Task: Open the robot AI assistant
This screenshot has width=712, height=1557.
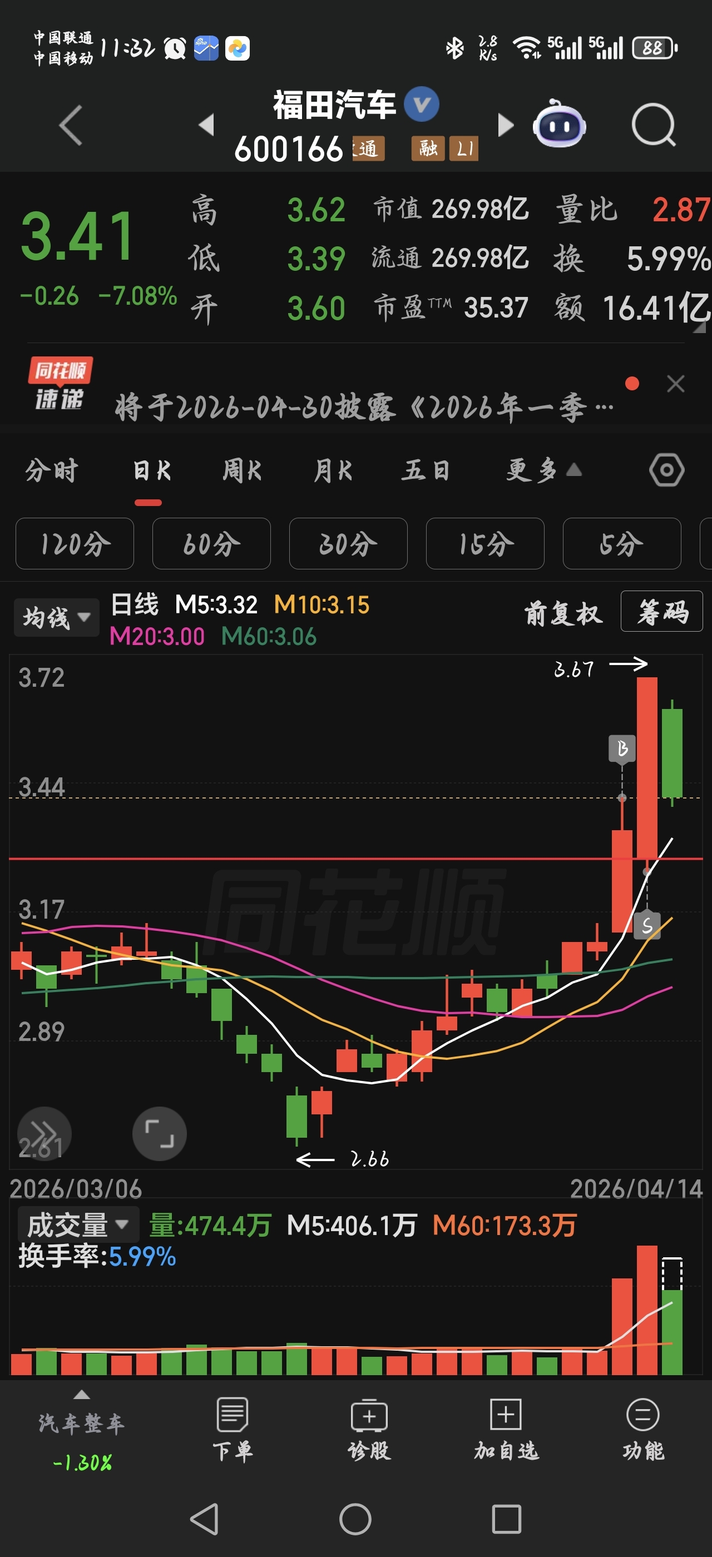Action: coord(559,124)
